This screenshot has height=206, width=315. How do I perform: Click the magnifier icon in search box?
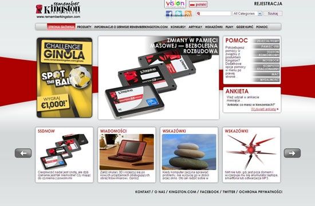click(x=199, y=14)
